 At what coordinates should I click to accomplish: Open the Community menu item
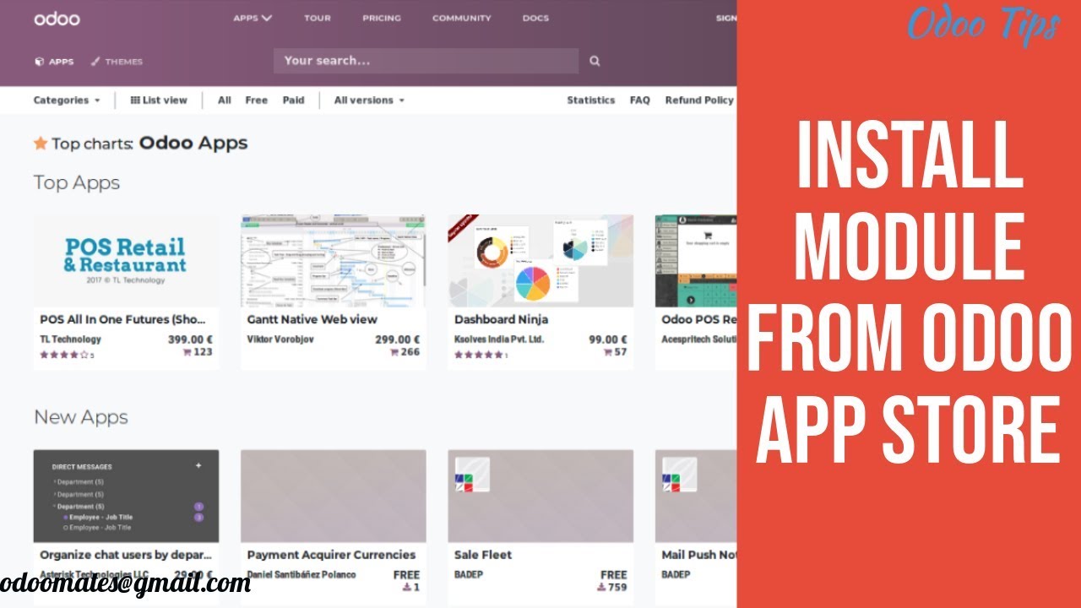[461, 18]
